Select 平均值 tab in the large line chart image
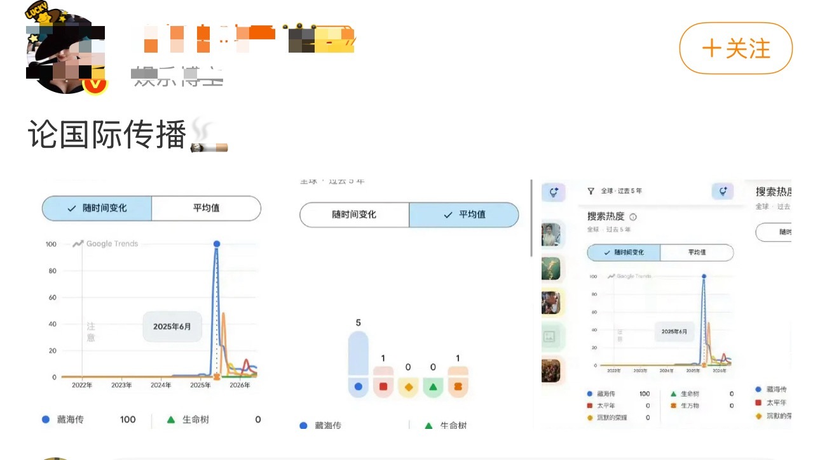This screenshot has height=460, width=820. click(206, 208)
